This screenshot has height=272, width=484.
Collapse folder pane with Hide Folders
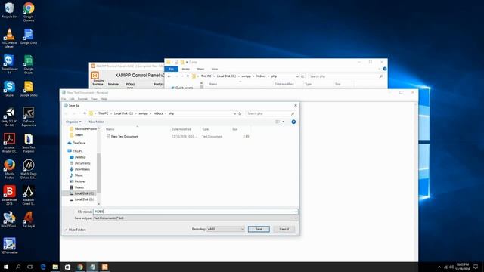point(76,230)
